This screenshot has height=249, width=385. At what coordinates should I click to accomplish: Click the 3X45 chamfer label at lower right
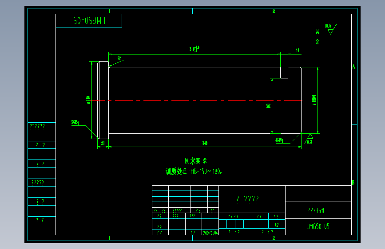(279, 140)
